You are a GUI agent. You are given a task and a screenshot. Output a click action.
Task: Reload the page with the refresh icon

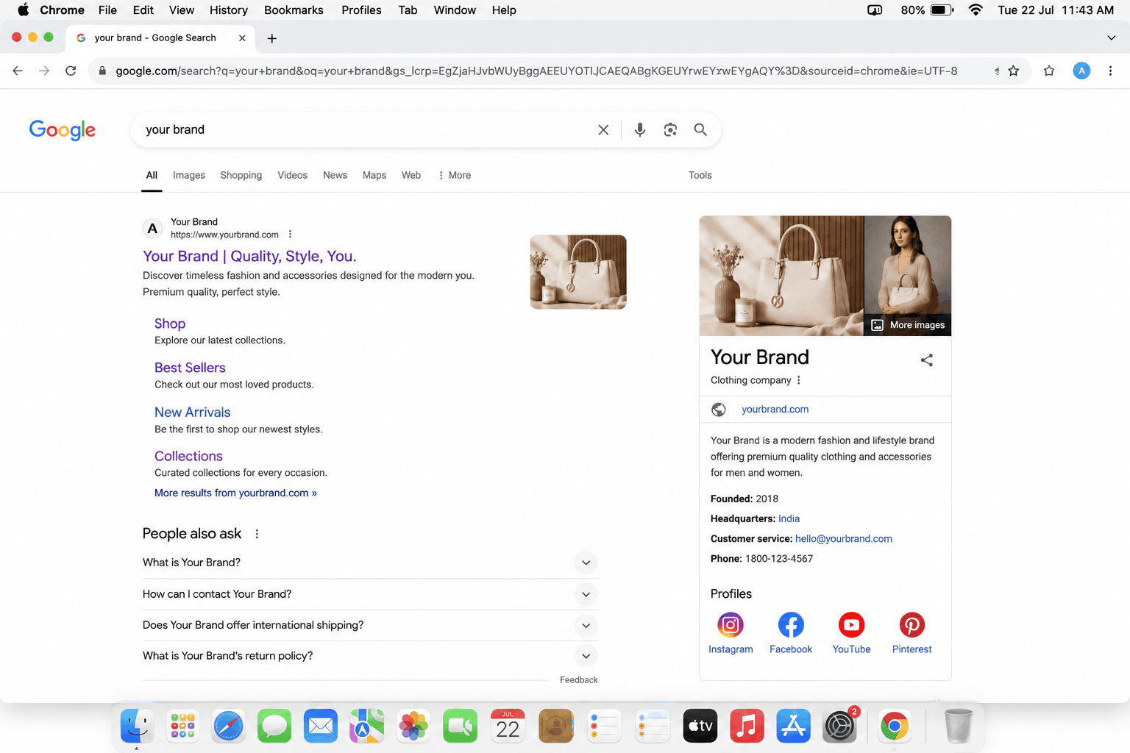point(71,71)
